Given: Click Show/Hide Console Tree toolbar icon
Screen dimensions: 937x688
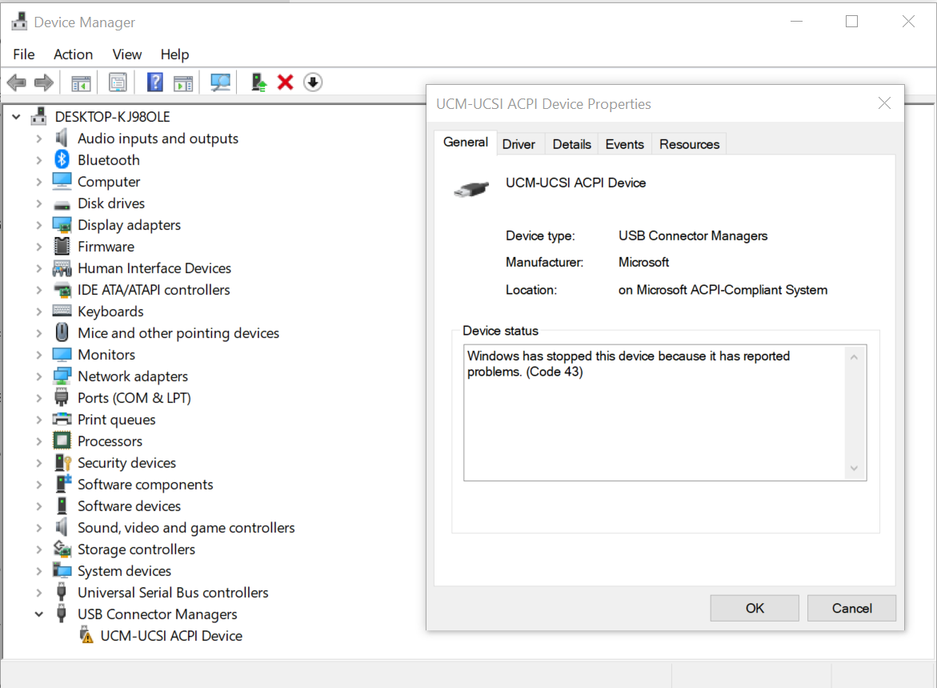Looking at the screenshot, I should [81, 82].
